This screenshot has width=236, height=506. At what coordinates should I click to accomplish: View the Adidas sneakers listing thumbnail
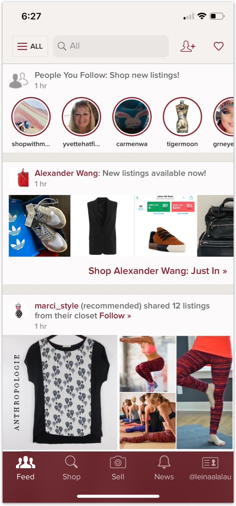pos(39,226)
